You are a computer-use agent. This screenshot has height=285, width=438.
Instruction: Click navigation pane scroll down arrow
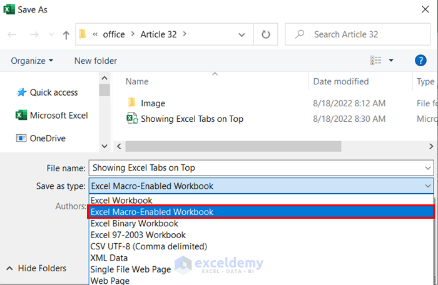[104, 146]
